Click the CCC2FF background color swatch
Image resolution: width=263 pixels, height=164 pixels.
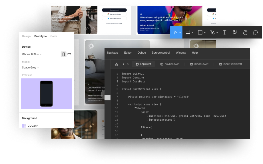(x=24, y=125)
